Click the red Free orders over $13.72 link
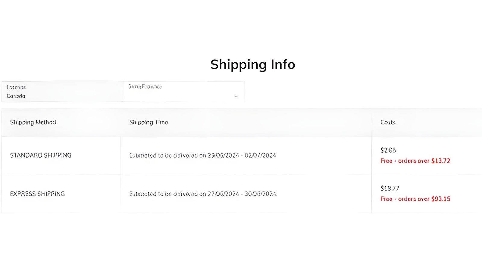The height and width of the screenshot is (271, 482). click(x=415, y=161)
